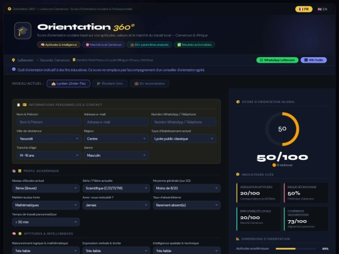This screenshot has height=254, width=339.
Task: Open Matière la plus forte dropdown
Action: pyautogui.click(x=46, y=205)
